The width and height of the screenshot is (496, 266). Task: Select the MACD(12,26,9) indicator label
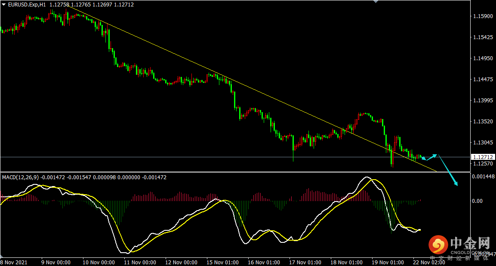pos(21,177)
